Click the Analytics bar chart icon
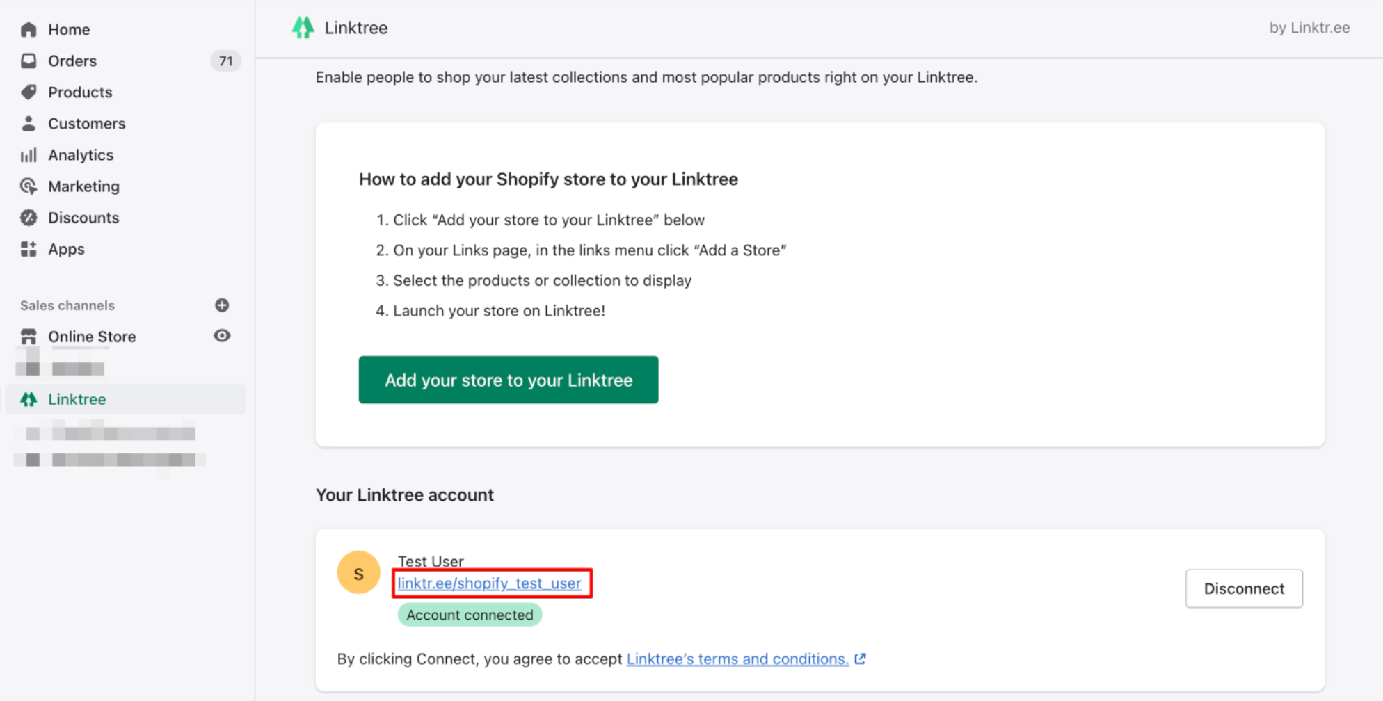 coord(29,155)
